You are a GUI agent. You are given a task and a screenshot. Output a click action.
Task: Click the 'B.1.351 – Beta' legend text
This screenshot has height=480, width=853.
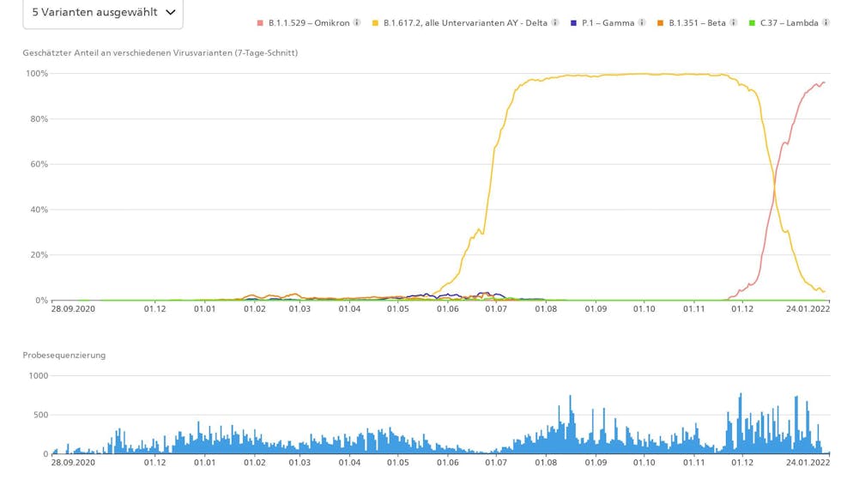[x=697, y=23]
